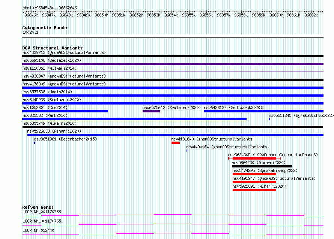The height and width of the screenshot is (239, 334).
Task: Open variant nsv1110852 (Alsmadi2014) label
Action: coord(50,68)
